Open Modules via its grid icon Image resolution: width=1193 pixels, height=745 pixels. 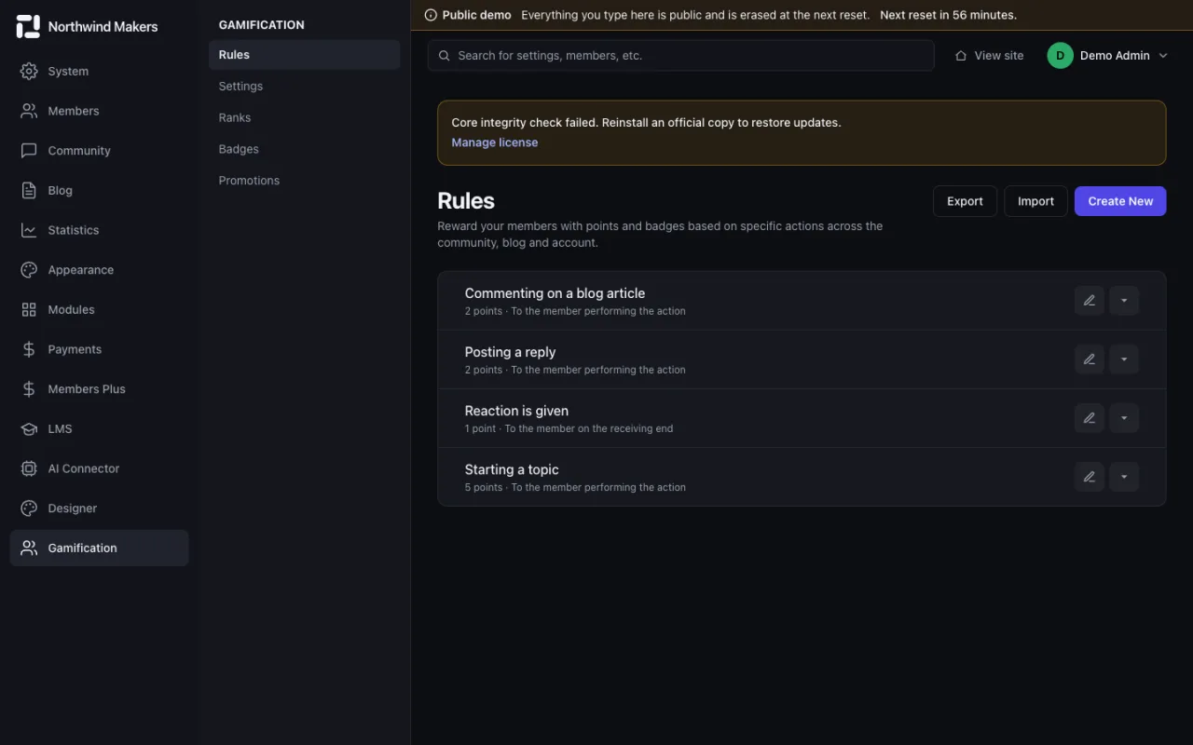[29, 309]
